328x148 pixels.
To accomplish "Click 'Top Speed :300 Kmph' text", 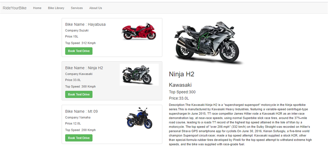I will 80,86.
